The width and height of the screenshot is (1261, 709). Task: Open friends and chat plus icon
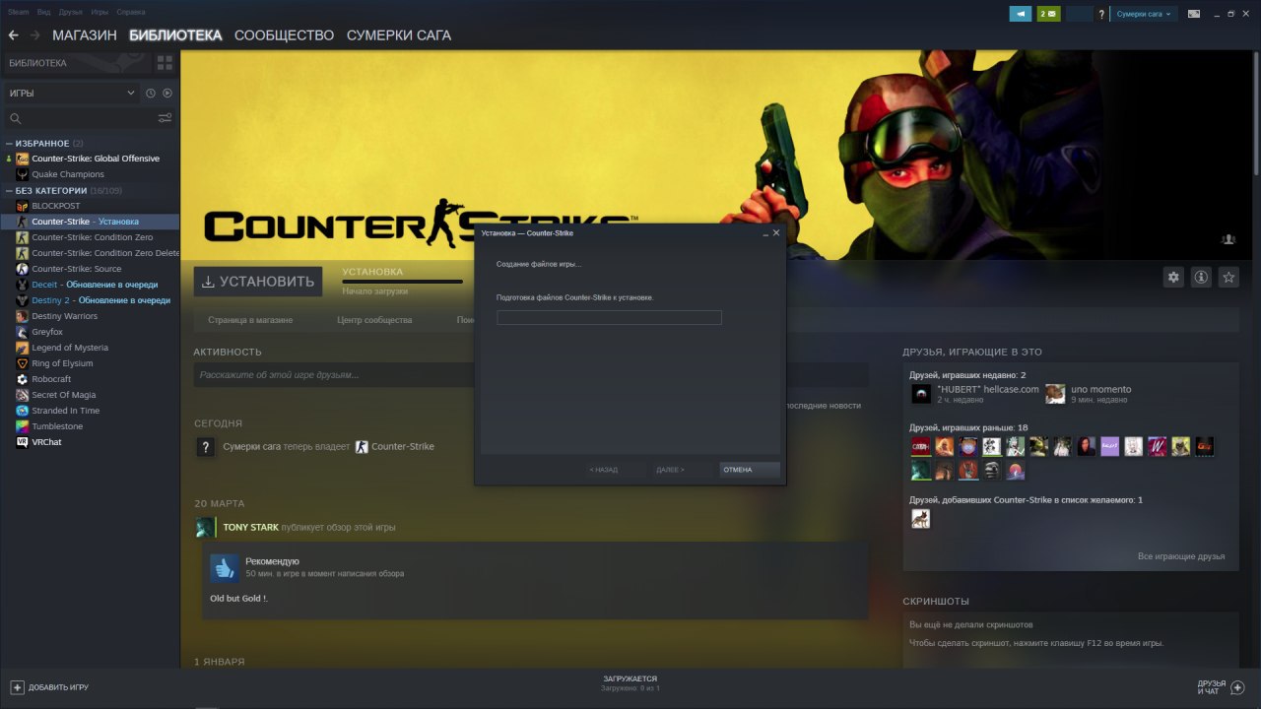pyautogui.click(x=1238, y=687)
